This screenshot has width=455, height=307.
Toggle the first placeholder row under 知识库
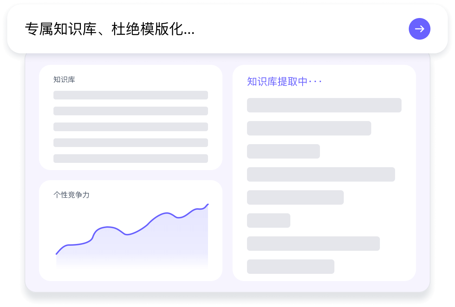click(x=131, y=95)
